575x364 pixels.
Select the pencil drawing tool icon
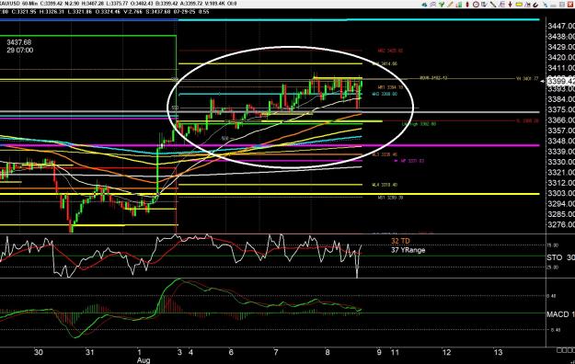point(450,5)
